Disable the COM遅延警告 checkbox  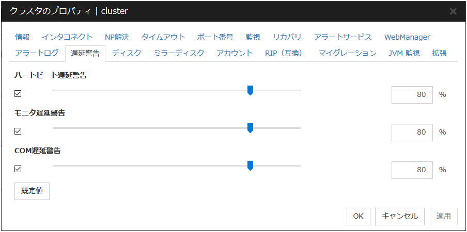tap(18, 169)
